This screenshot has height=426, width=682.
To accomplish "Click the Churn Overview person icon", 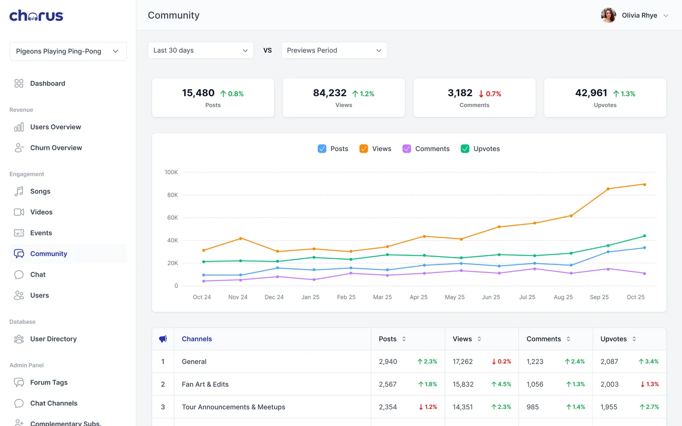I will (x=19, y=148).
